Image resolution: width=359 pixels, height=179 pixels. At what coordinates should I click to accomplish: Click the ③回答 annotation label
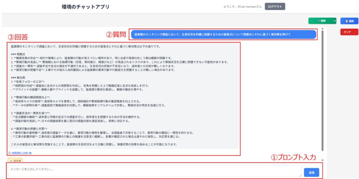click(18, 37)
